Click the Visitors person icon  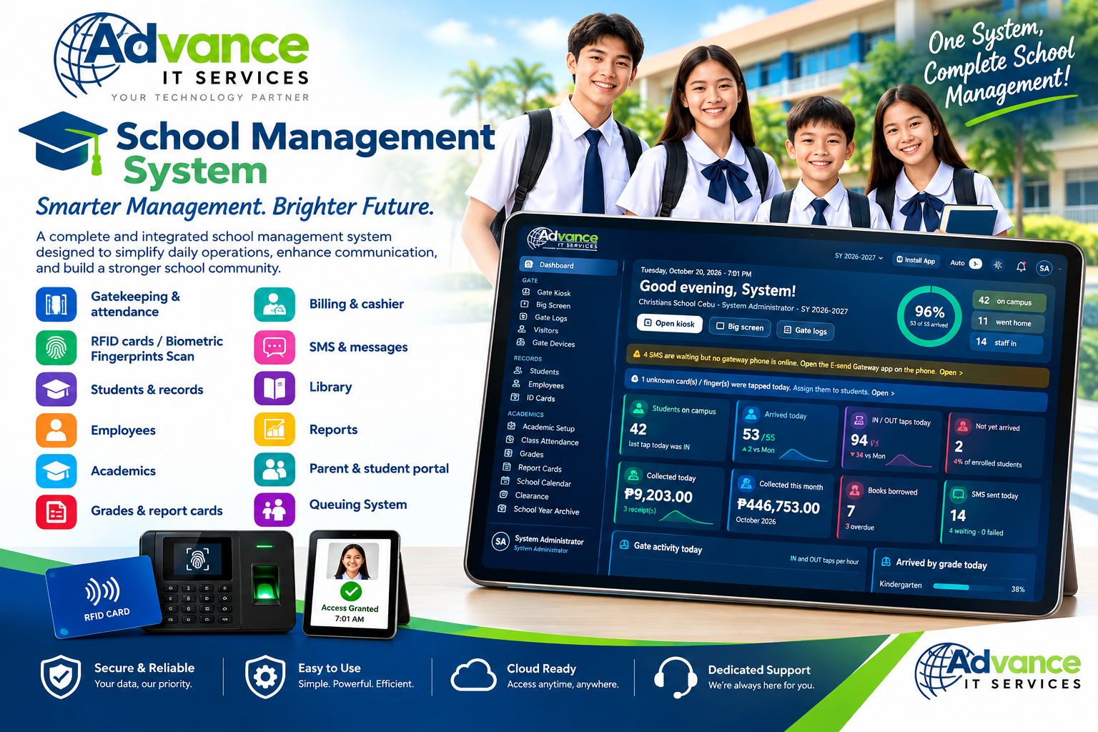pyautogui.click(x=522, y=330)
